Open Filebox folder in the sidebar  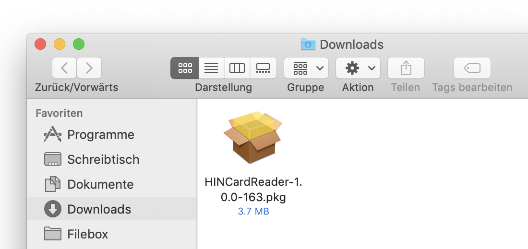tap(111, 234)
